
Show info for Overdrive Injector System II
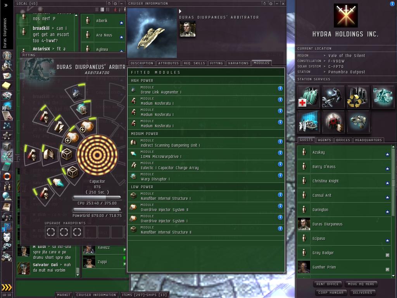point(280,206)
